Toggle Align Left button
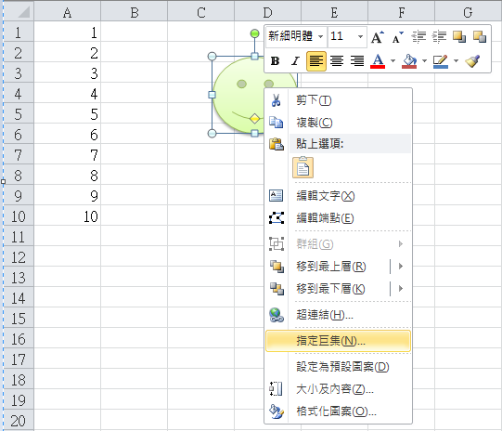This screenshot has height=431, width=502. (x=316, y=61)
